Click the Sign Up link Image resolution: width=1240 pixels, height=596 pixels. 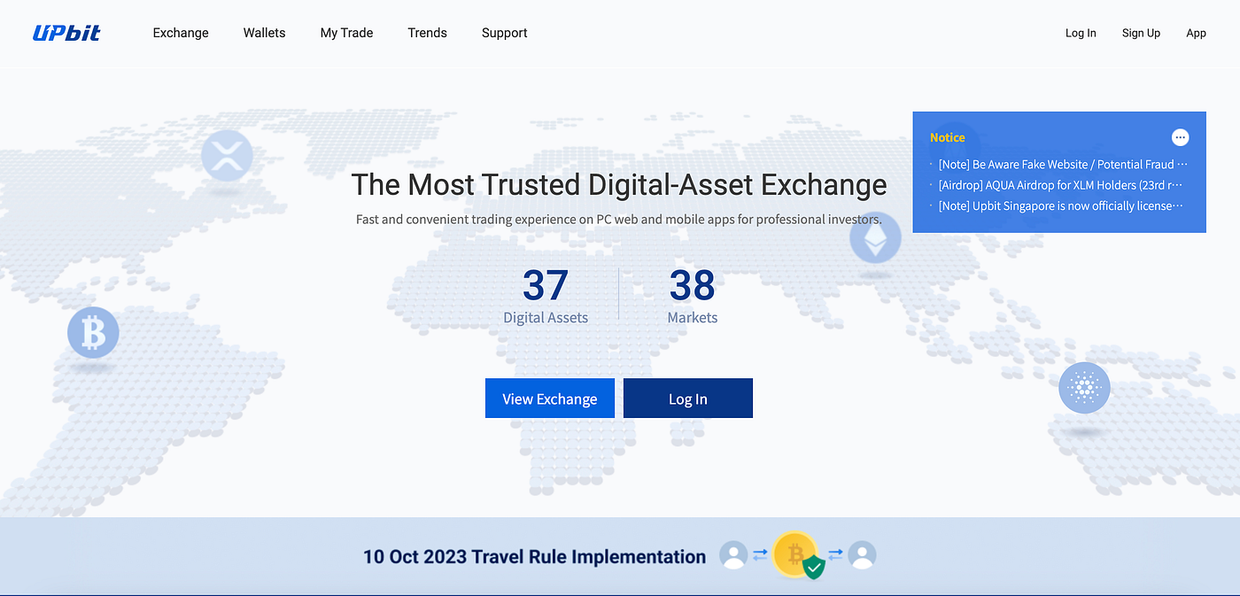[1141, 33]
